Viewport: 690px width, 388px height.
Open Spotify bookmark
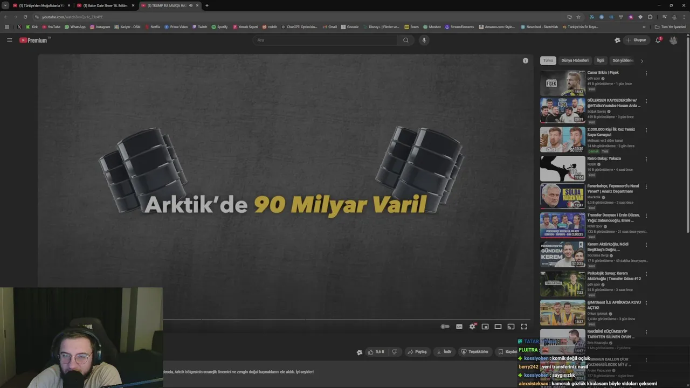point(220,26)
